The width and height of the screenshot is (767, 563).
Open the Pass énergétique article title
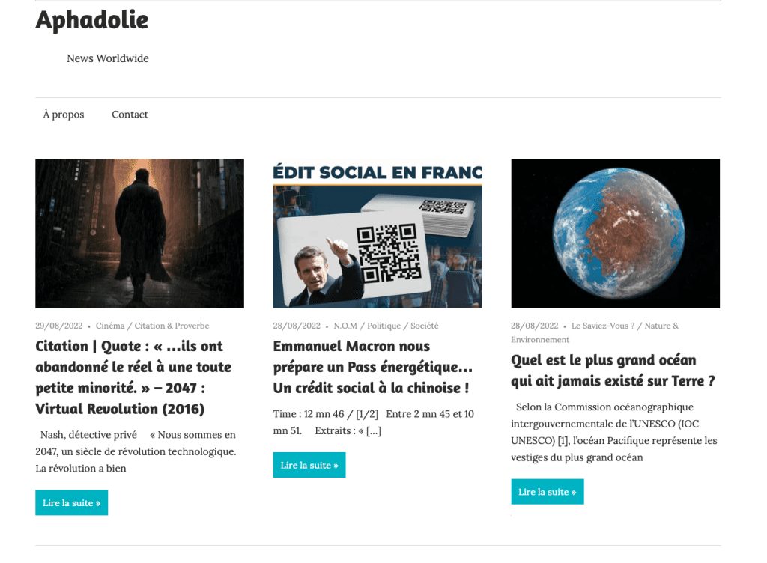click(373, 367)
